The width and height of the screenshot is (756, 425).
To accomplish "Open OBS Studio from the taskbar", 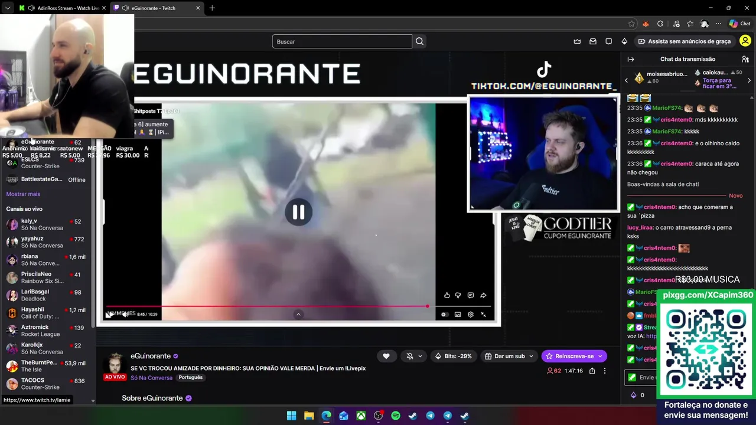I will 379,416.
